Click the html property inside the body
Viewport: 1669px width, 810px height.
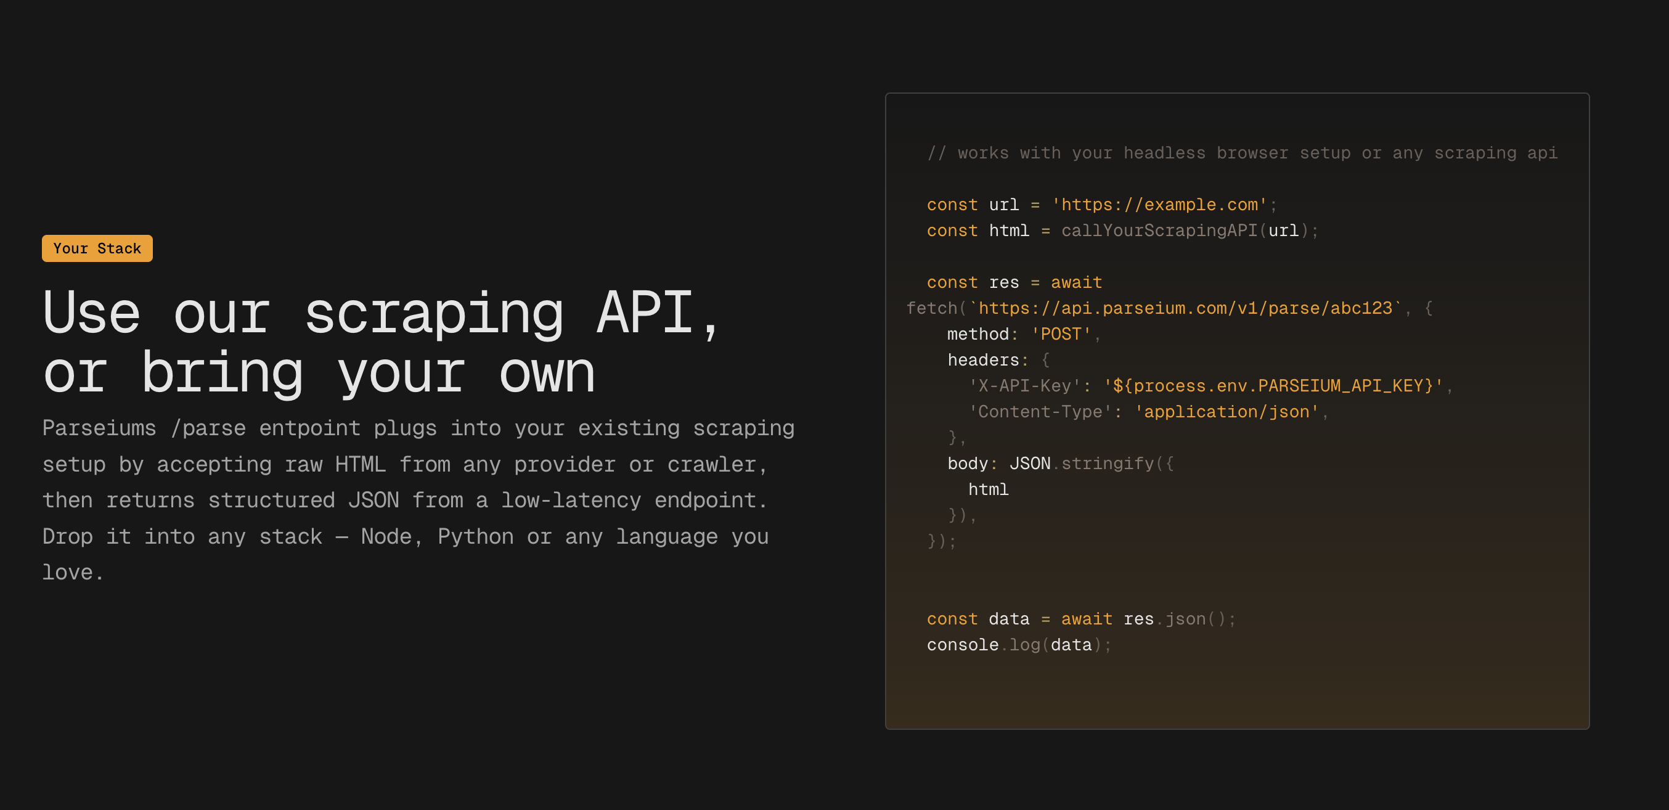tap(988, 490)
